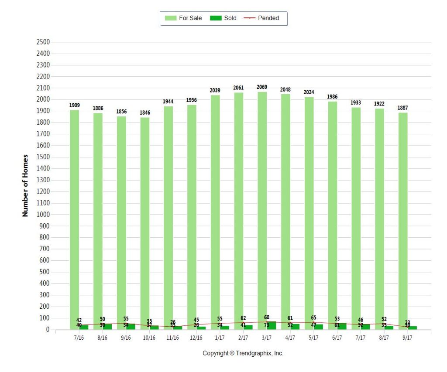Click the For Sale bar for 10/16
447x372 pixels.
[x=145, y=224]
